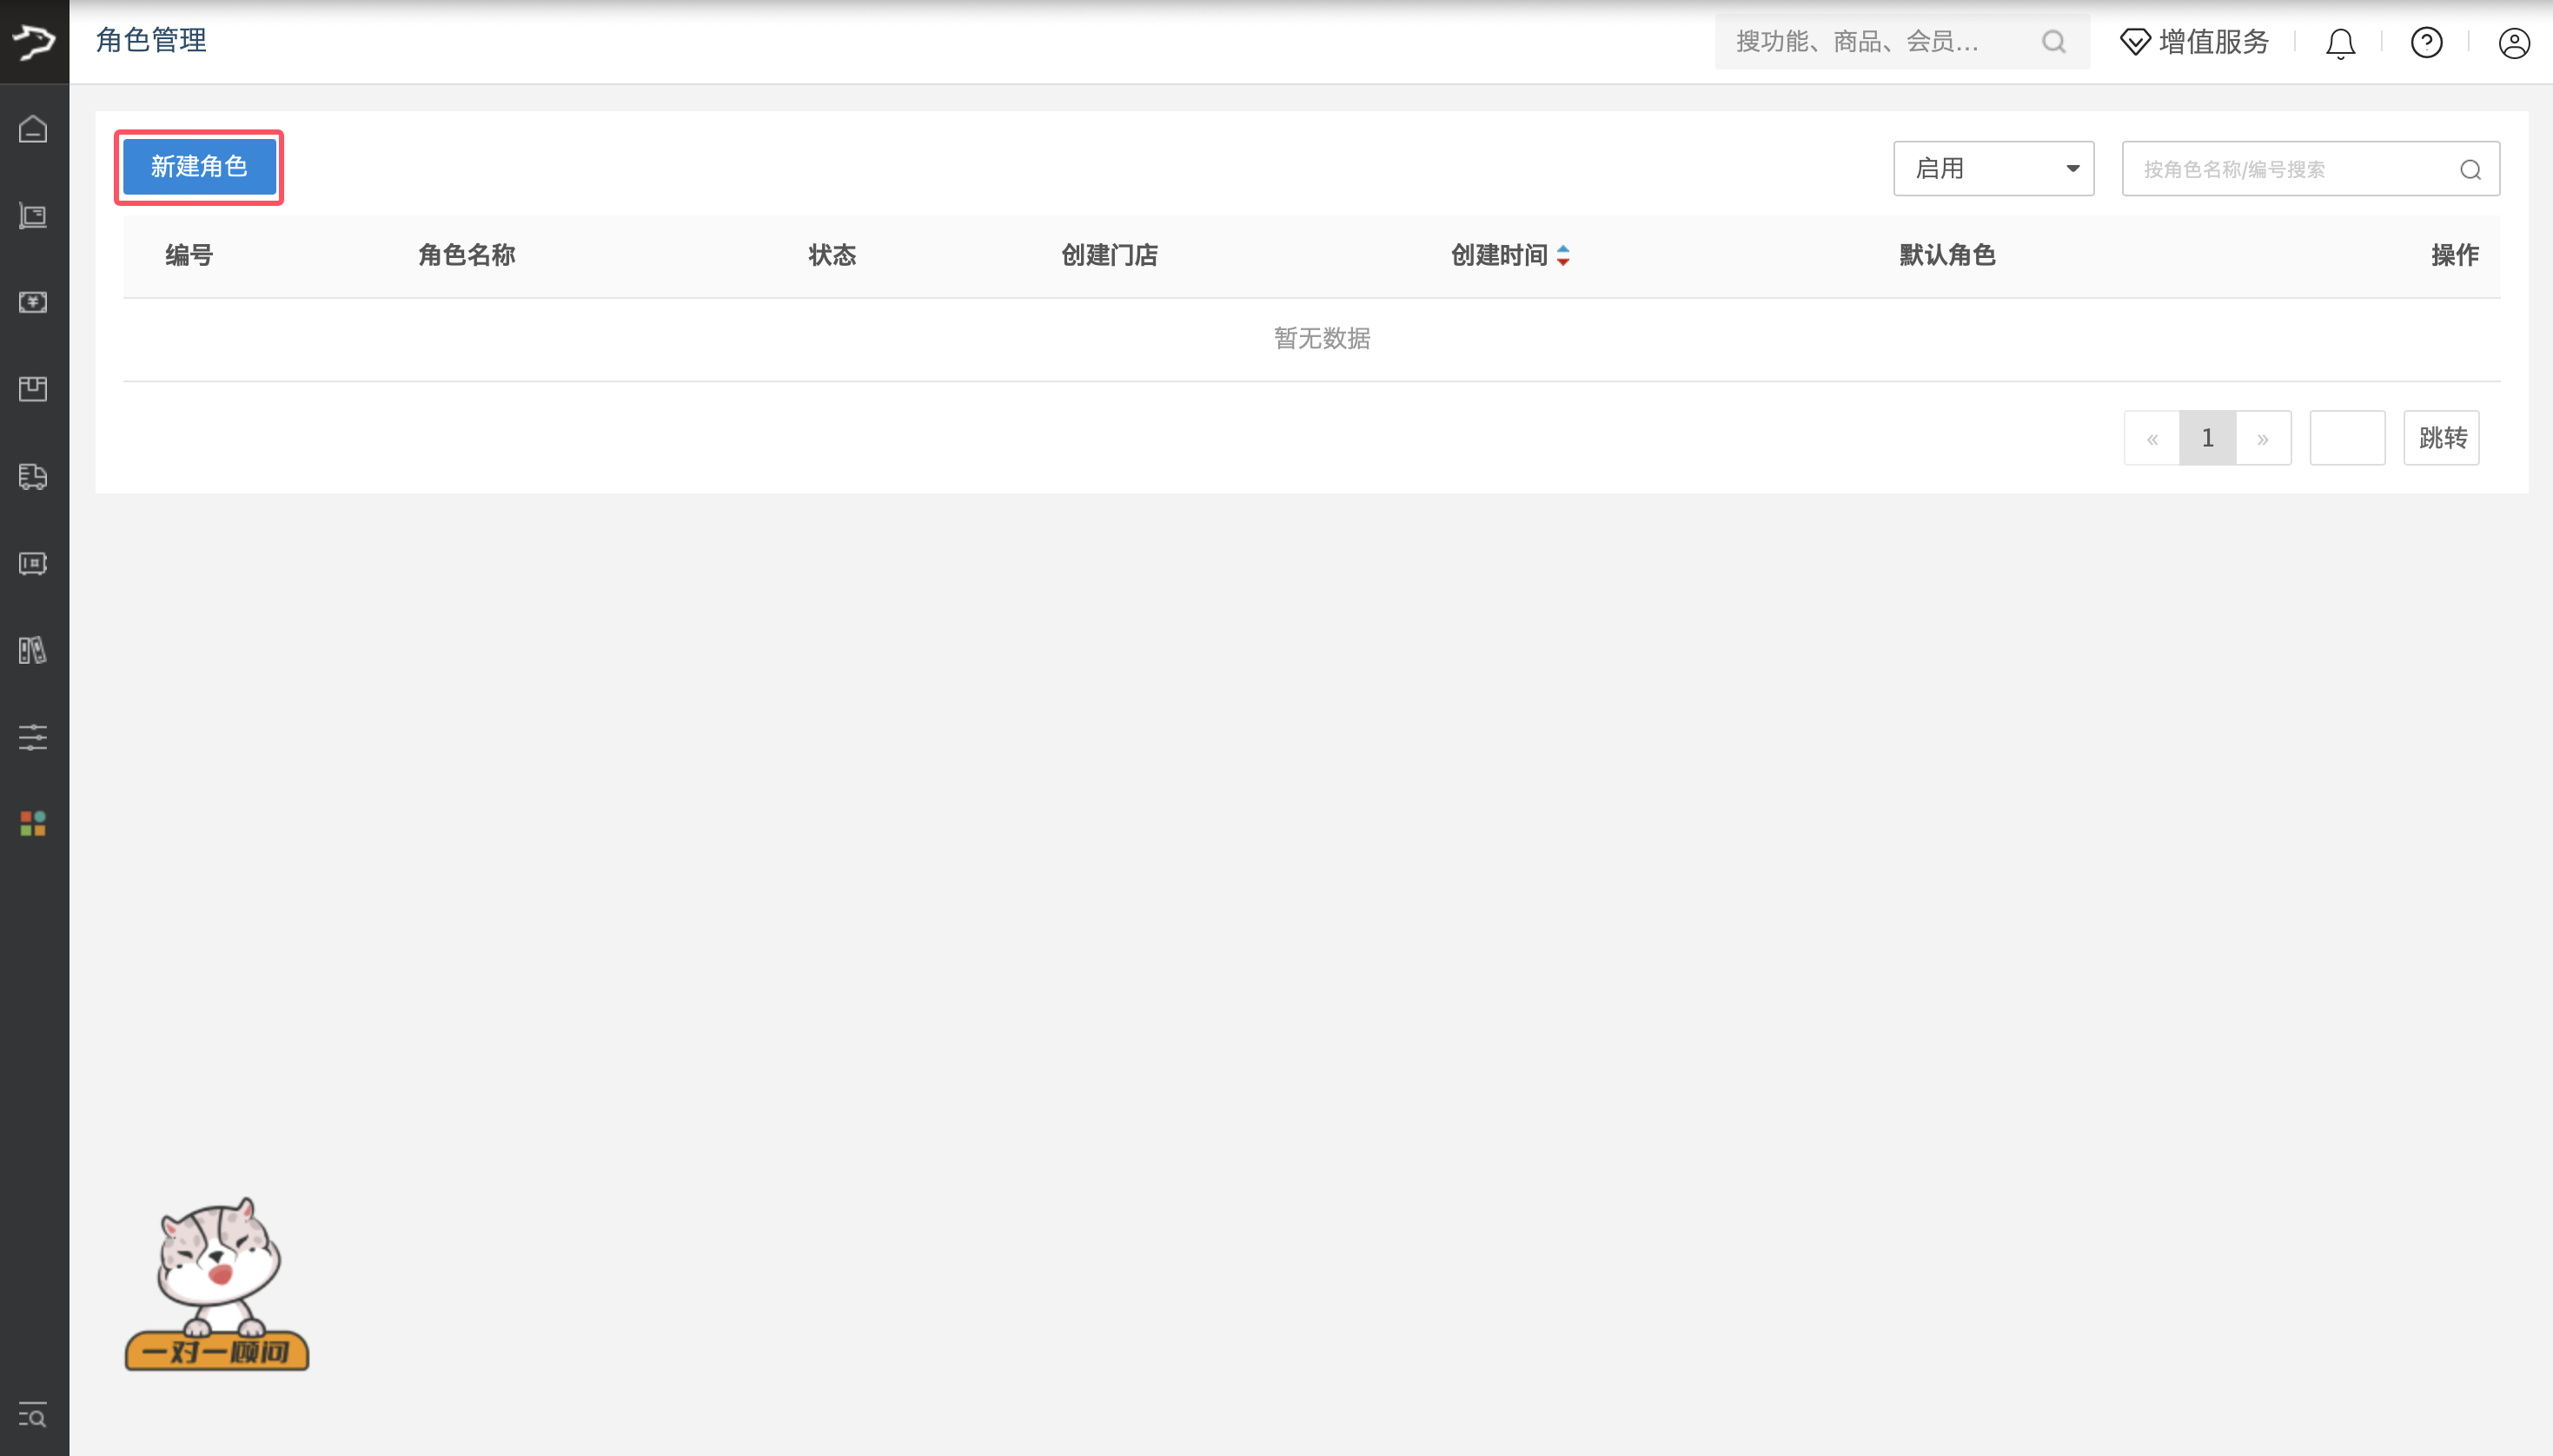Open the home icon in sidebar

point(33,129)
